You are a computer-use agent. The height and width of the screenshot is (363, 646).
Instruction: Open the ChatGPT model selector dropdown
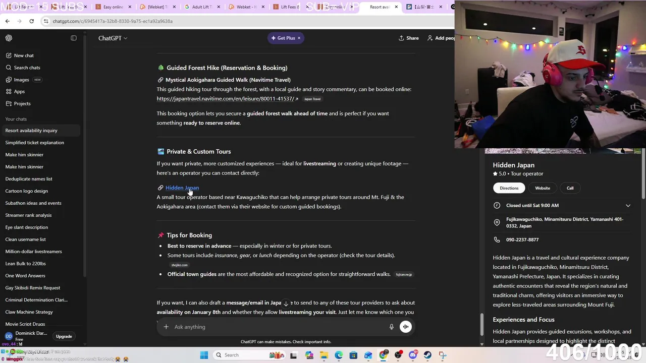[x=113, y=38]
